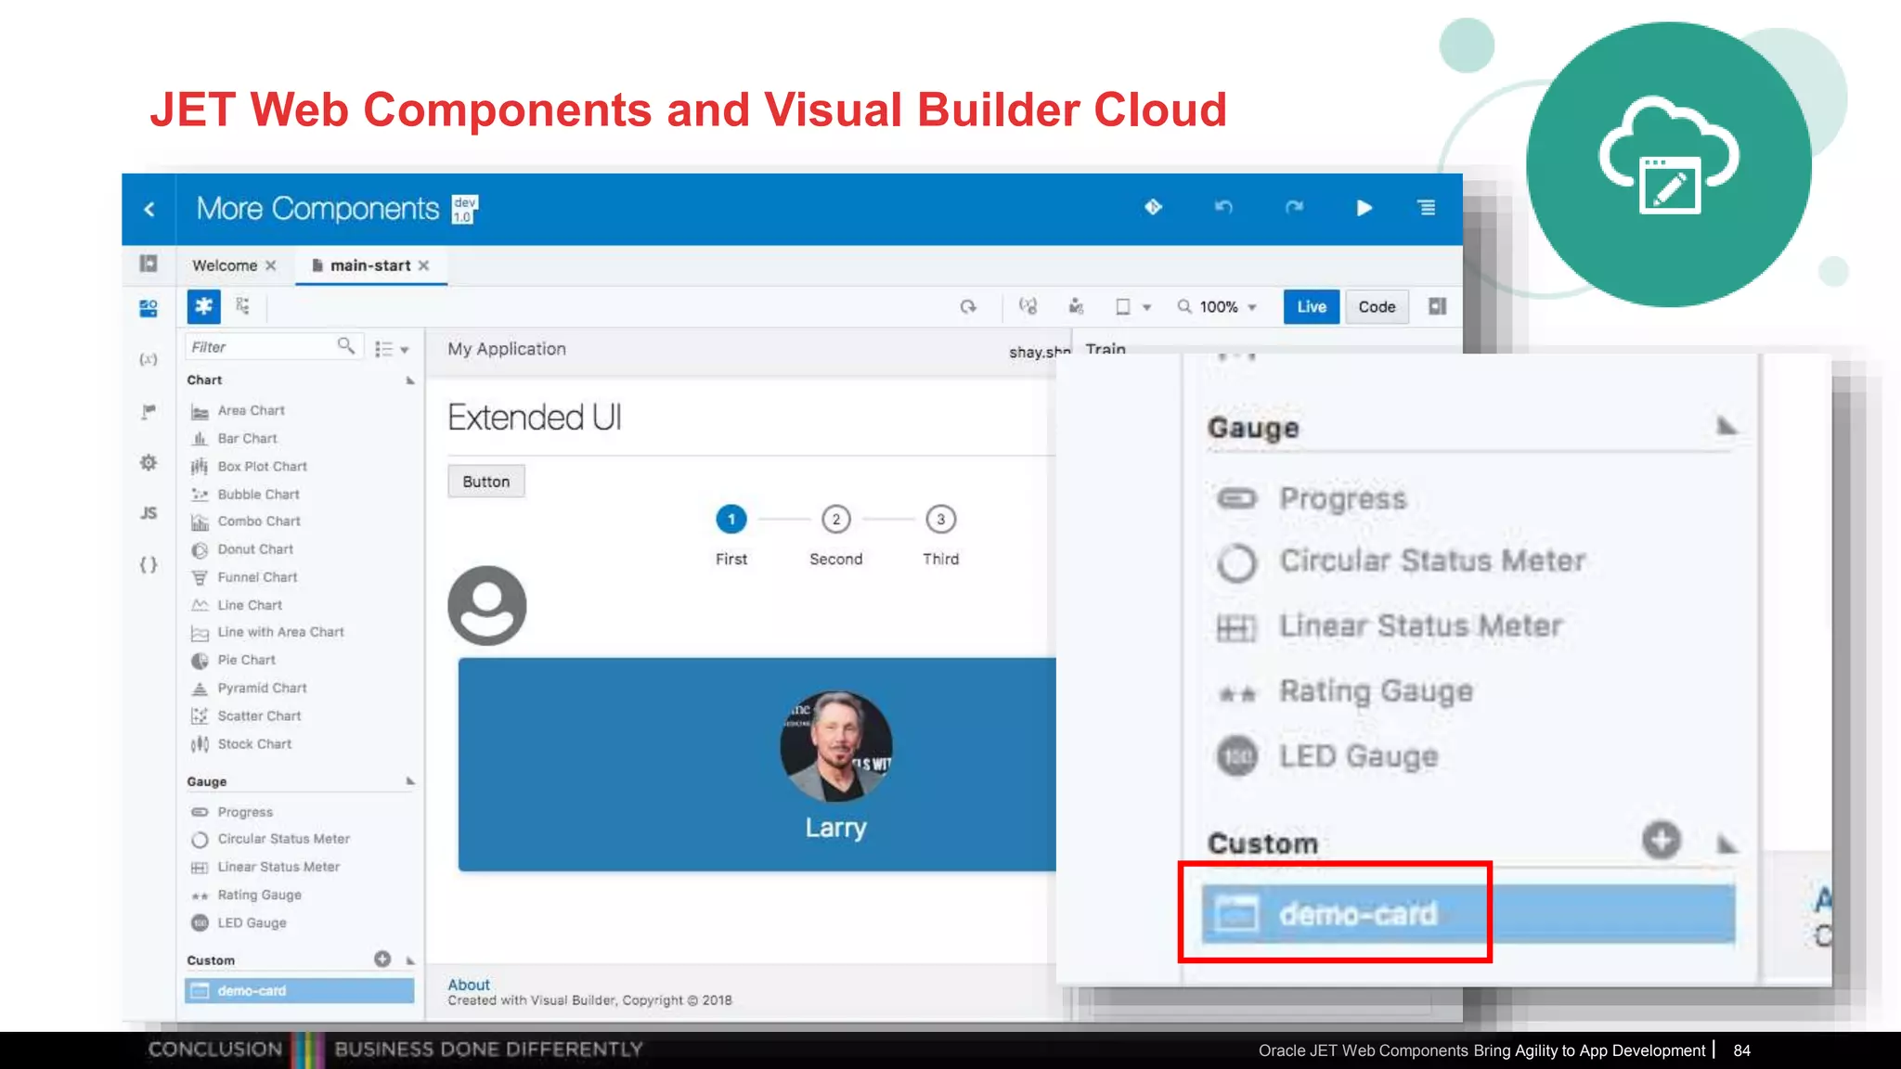Open the JS sidebar item

click(149, 513)
